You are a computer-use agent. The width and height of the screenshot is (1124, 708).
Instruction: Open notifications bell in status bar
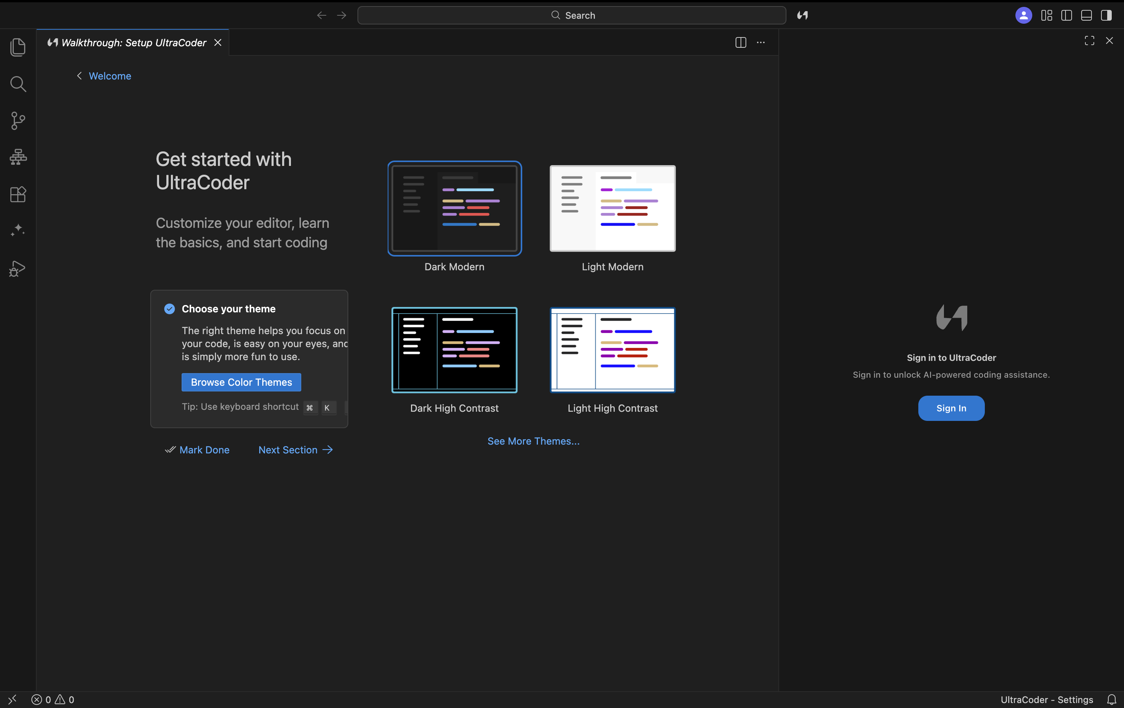tap(1112, 700)
